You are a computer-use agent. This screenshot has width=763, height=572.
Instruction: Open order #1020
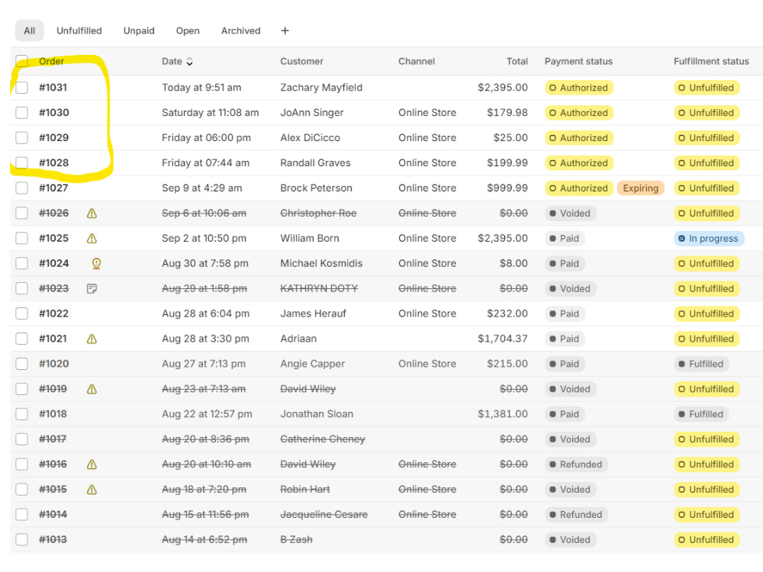[x=54, y=364]
